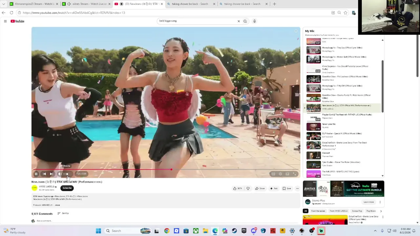Viewport: 420px width, 236px height.
Task: Skip to the next video in playlist
Action: [52, 174]
